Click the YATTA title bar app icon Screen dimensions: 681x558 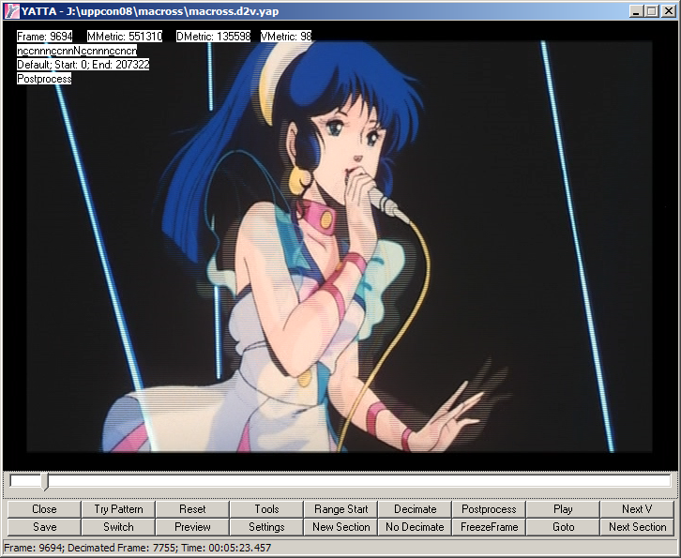point(12,11)
